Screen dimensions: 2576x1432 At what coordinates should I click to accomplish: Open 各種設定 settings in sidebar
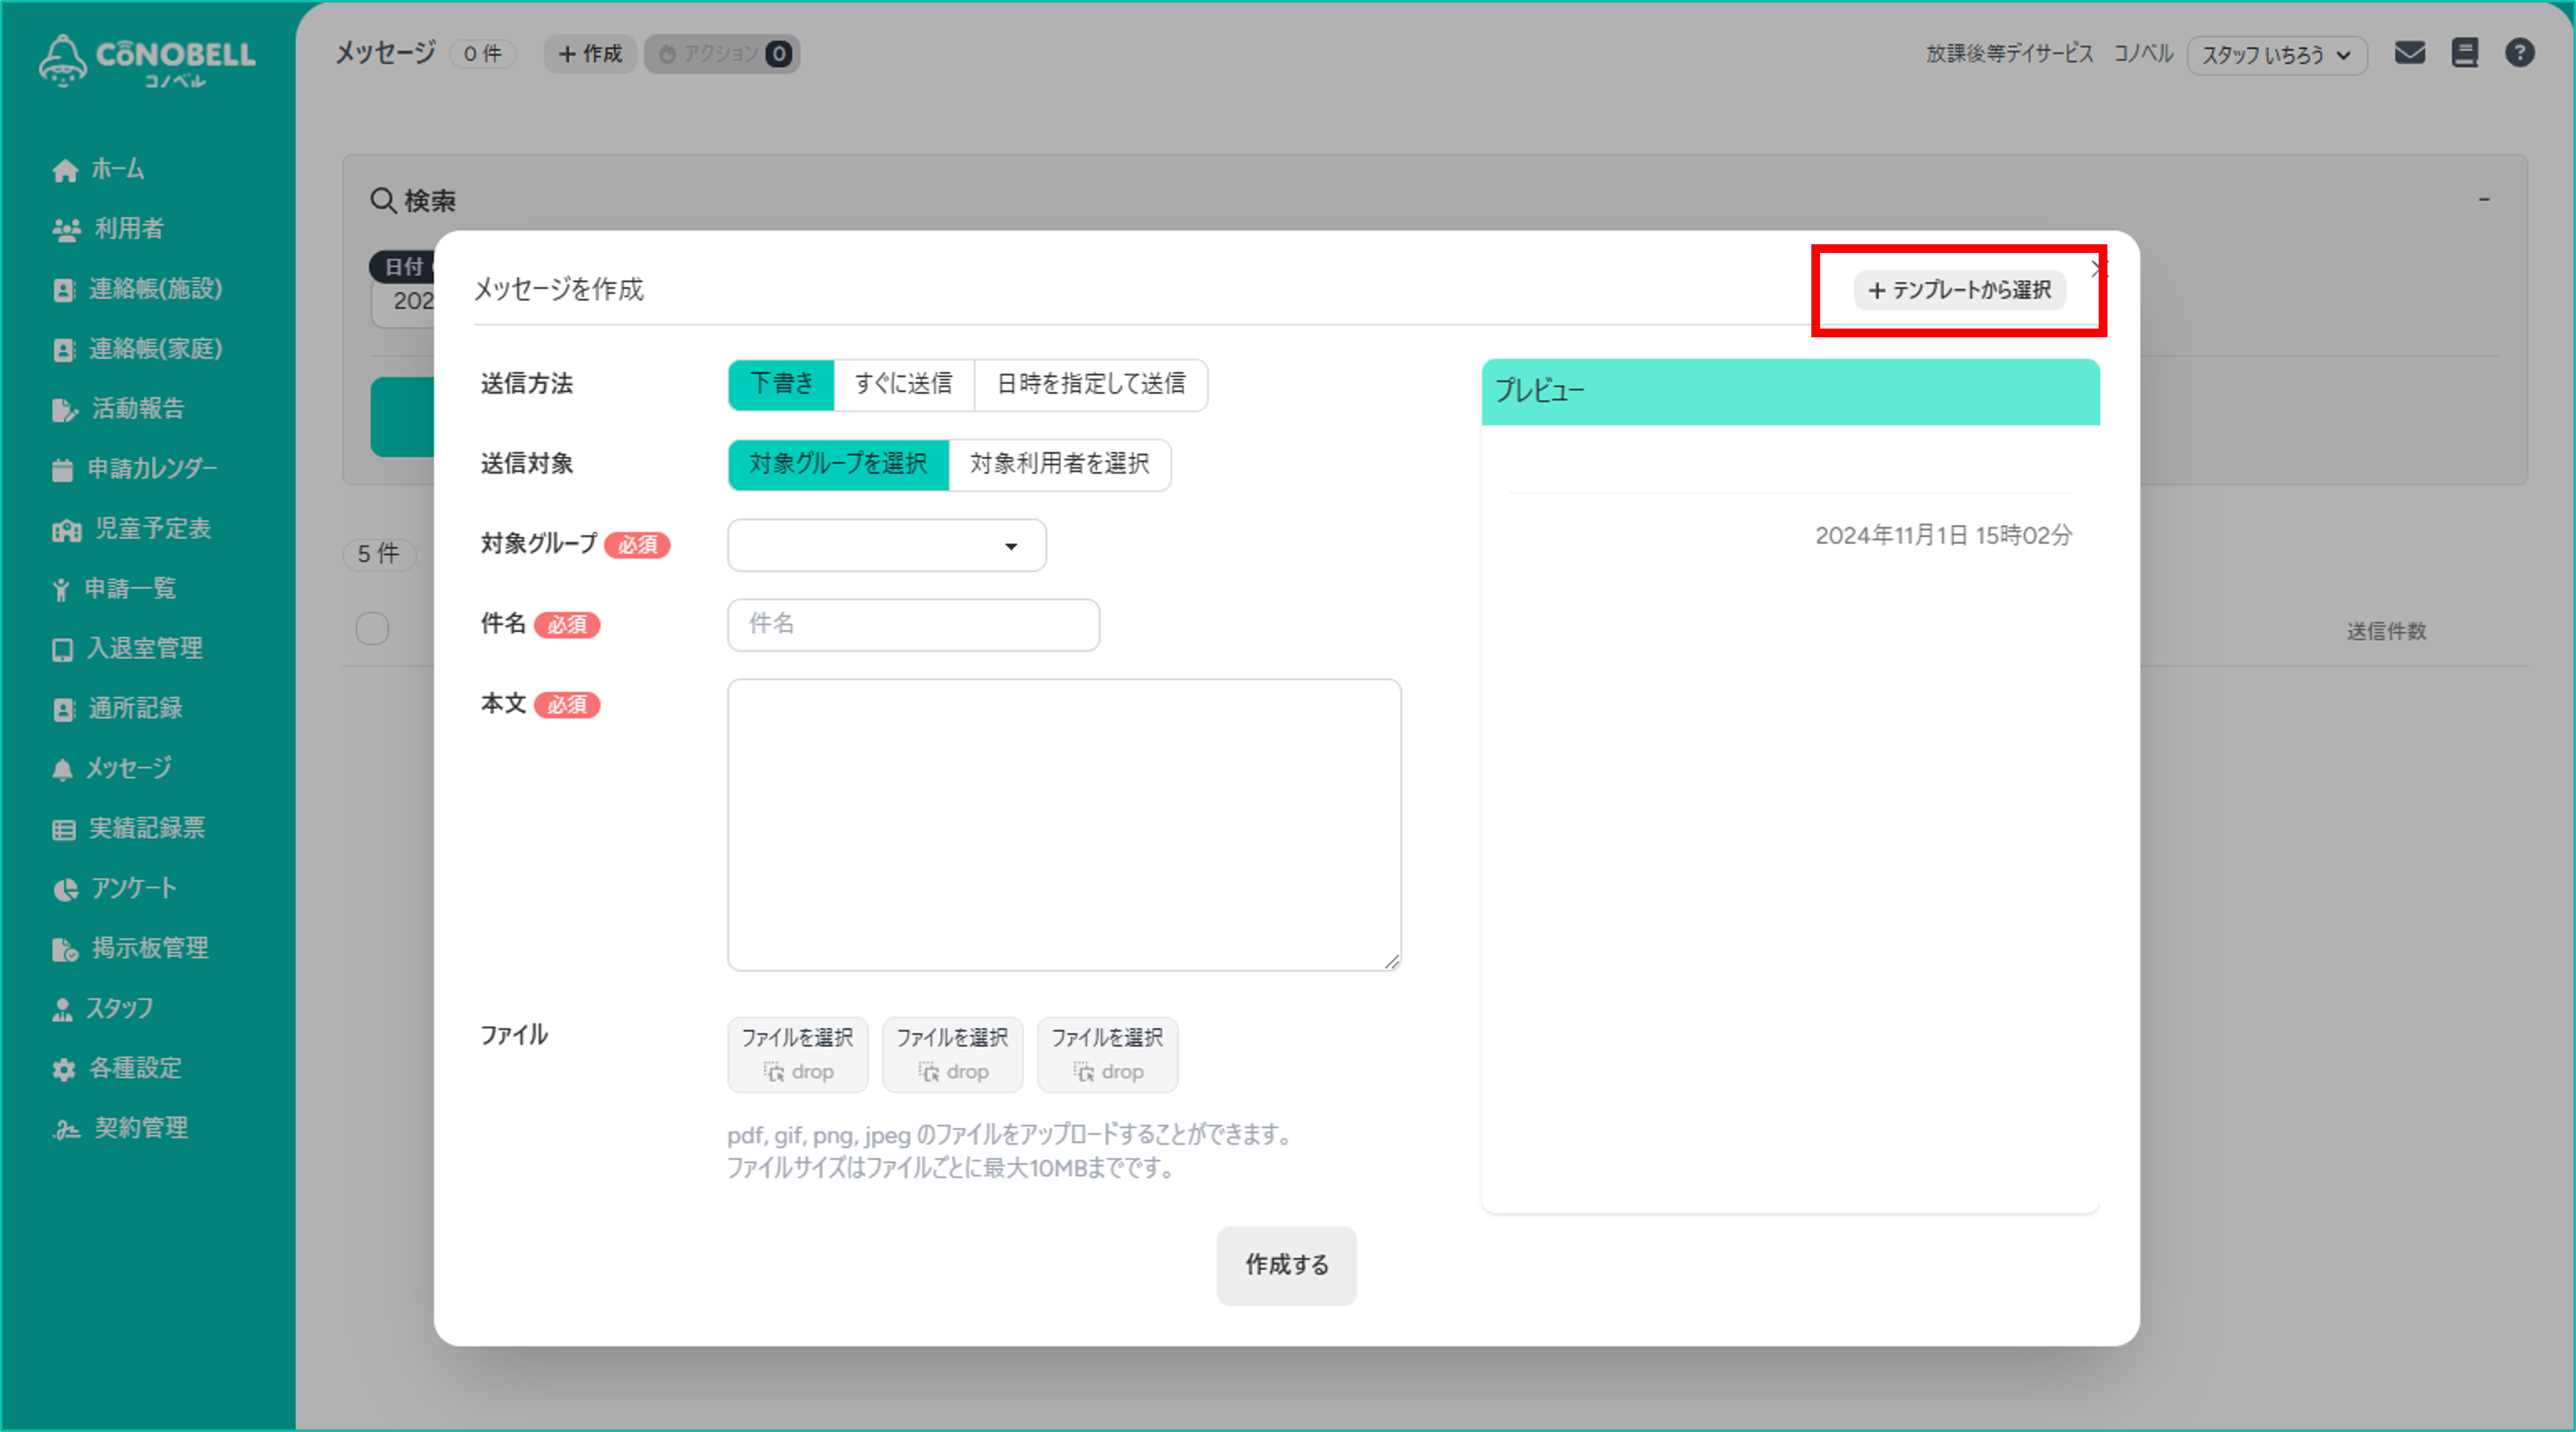[117, 1069]
